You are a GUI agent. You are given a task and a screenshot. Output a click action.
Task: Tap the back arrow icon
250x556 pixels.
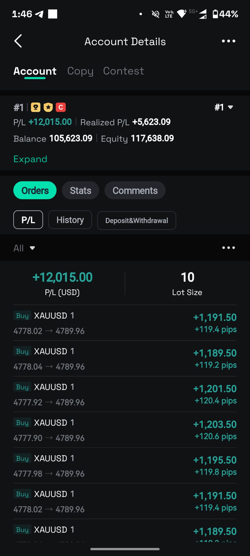coord(18,41)
